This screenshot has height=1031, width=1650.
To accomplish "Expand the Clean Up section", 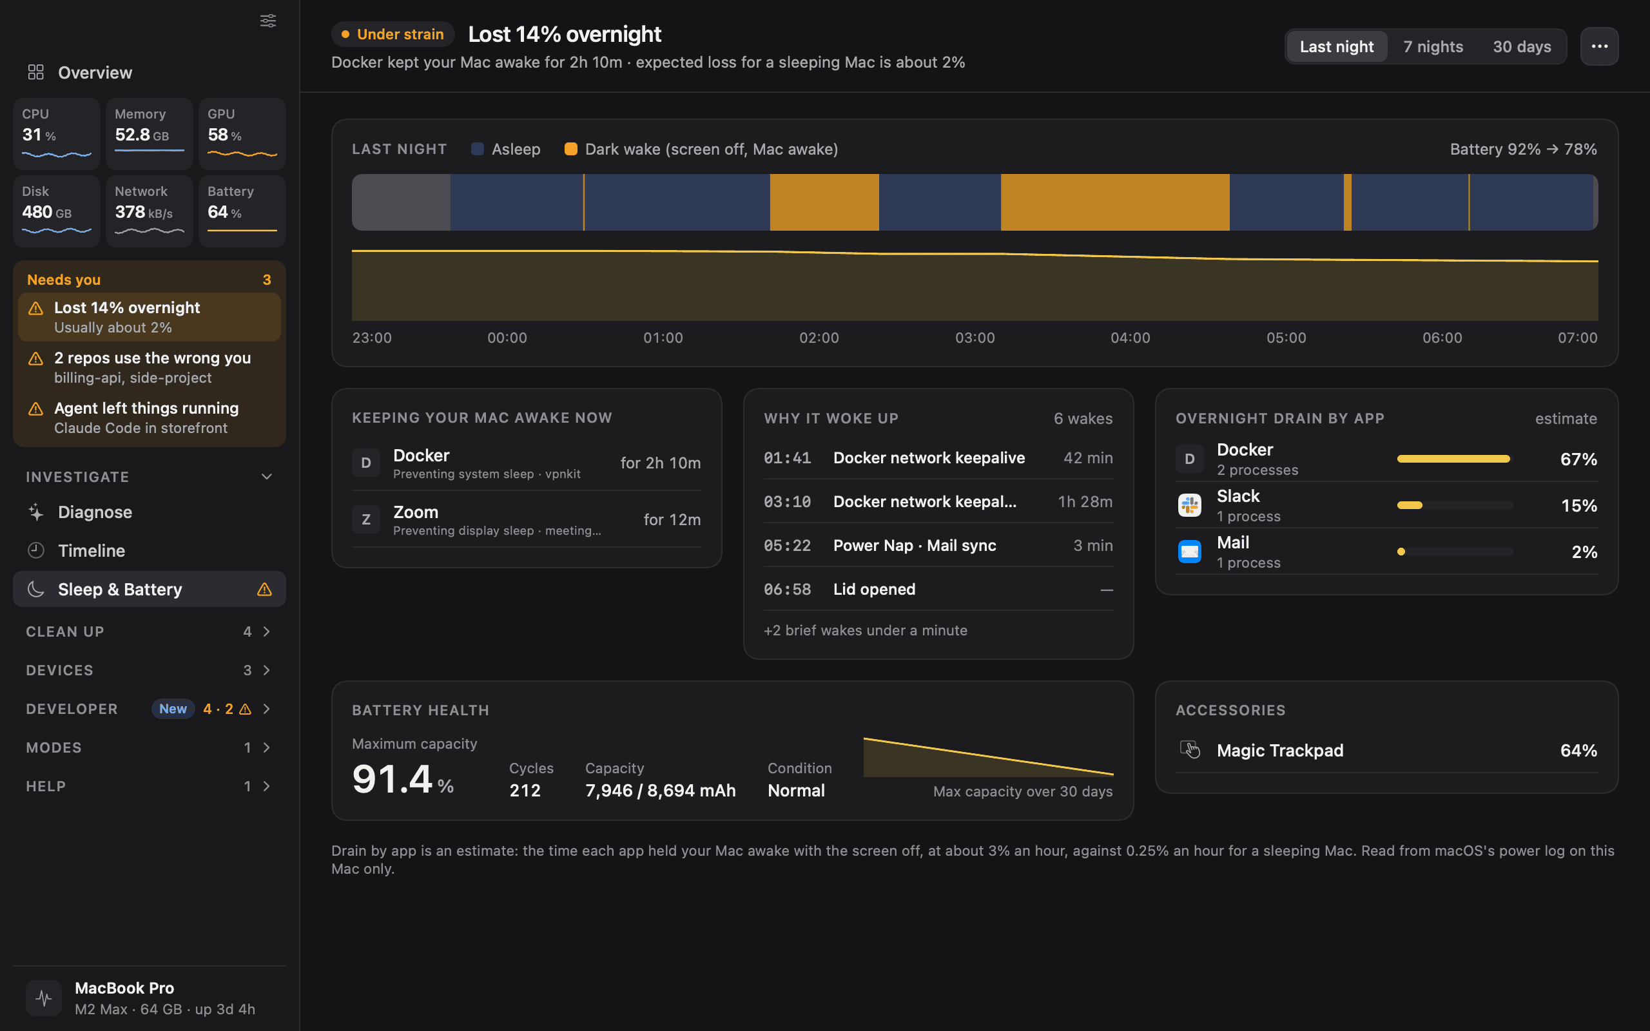I will (150, 631).
